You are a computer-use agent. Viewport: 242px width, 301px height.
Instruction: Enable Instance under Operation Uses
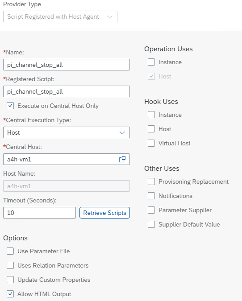(151, 62)
